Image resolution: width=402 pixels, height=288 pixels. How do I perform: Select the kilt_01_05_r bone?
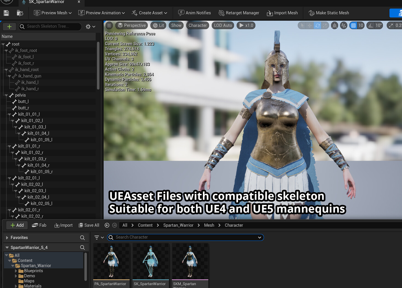[x=42, y=172]
